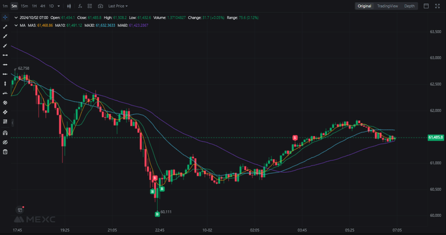
Task: Click the 60,111 low price label
Action: pos(166,212)
